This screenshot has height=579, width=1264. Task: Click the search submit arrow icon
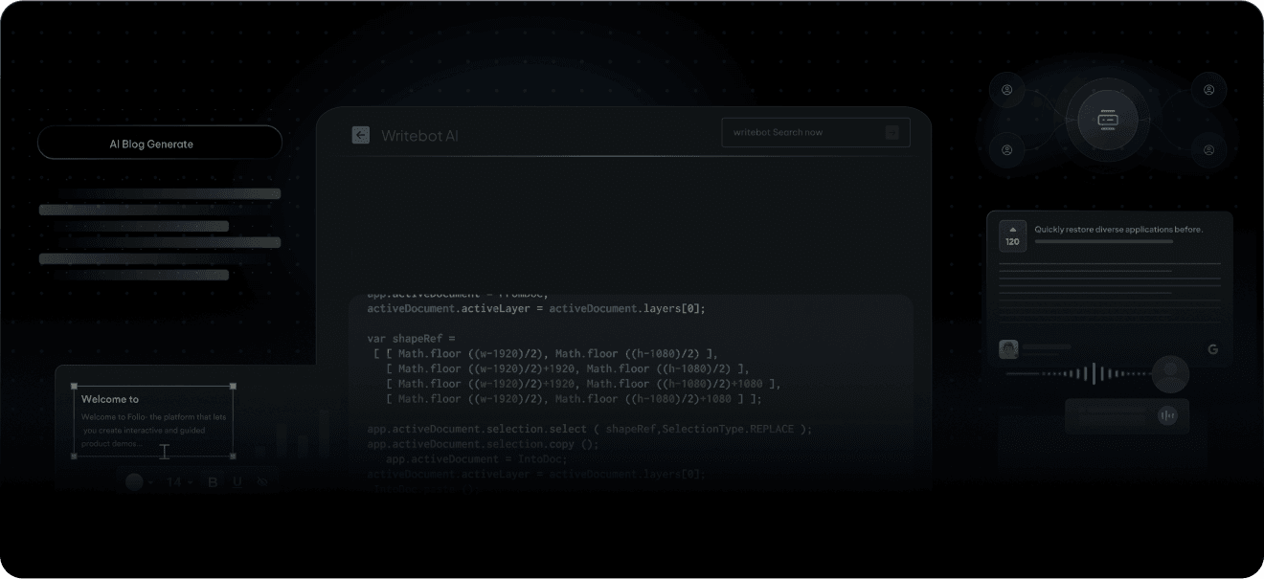(x=892, y=132)
